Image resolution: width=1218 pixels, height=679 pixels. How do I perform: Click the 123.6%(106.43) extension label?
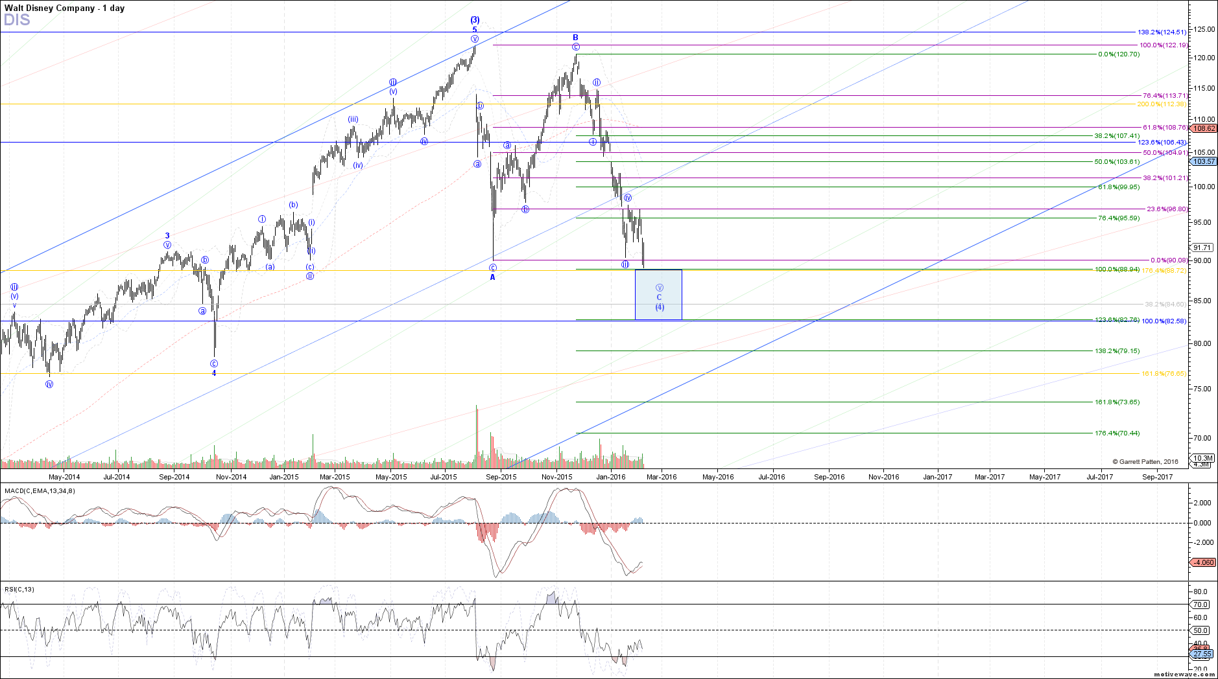[x=1162, y=142]
